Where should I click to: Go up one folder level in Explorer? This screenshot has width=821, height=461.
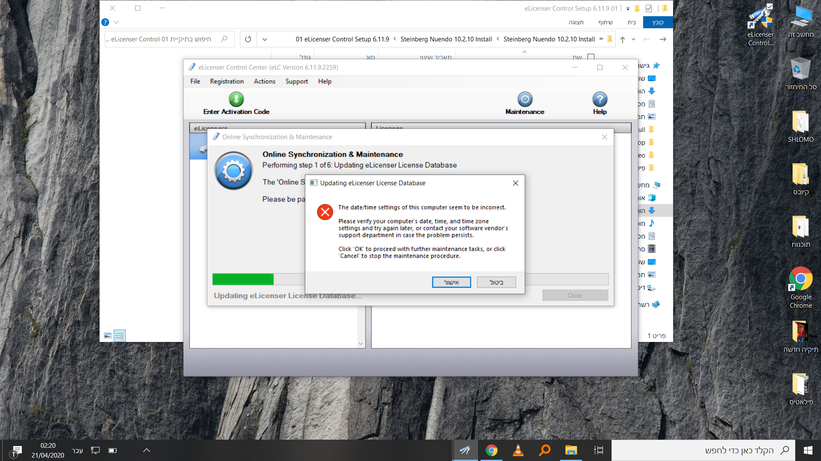pos(623,39)
